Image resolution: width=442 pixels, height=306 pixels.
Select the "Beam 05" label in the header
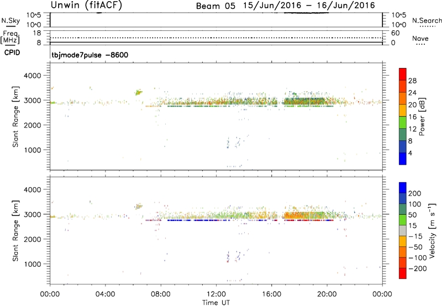[215, 6]
